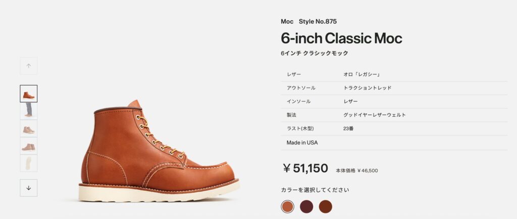Click the ¥51,150 price
Image resolution: width=517 pixels, height=219 pixels.
coord(305,168)
